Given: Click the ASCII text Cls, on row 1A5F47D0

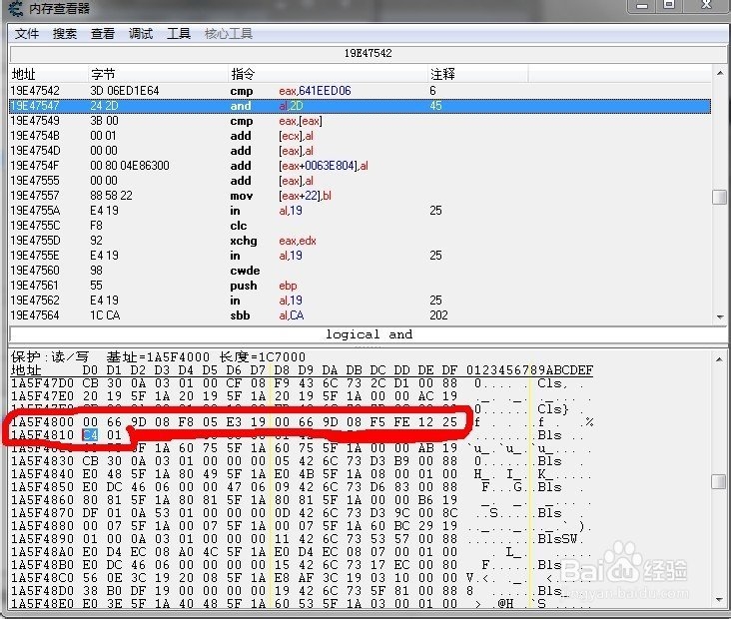Looking at the screenshot, I should [x=553, y=383].
